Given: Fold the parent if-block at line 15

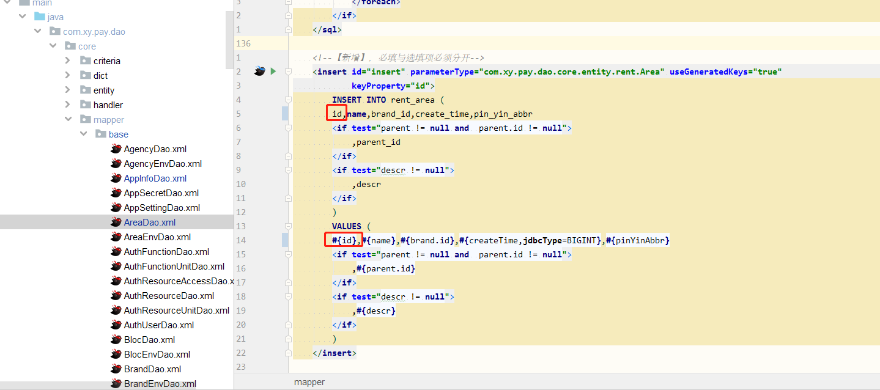Looking at the screenshot, I should pyautogui.click(x=288, y=254).
